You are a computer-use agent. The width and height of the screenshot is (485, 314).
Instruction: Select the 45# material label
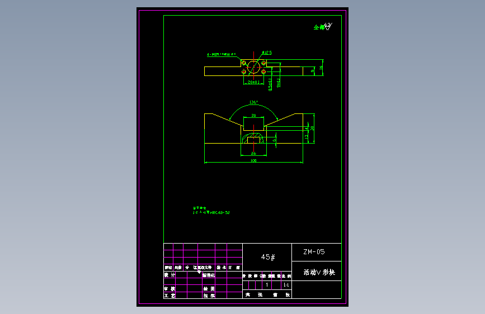tap(268, 257)
